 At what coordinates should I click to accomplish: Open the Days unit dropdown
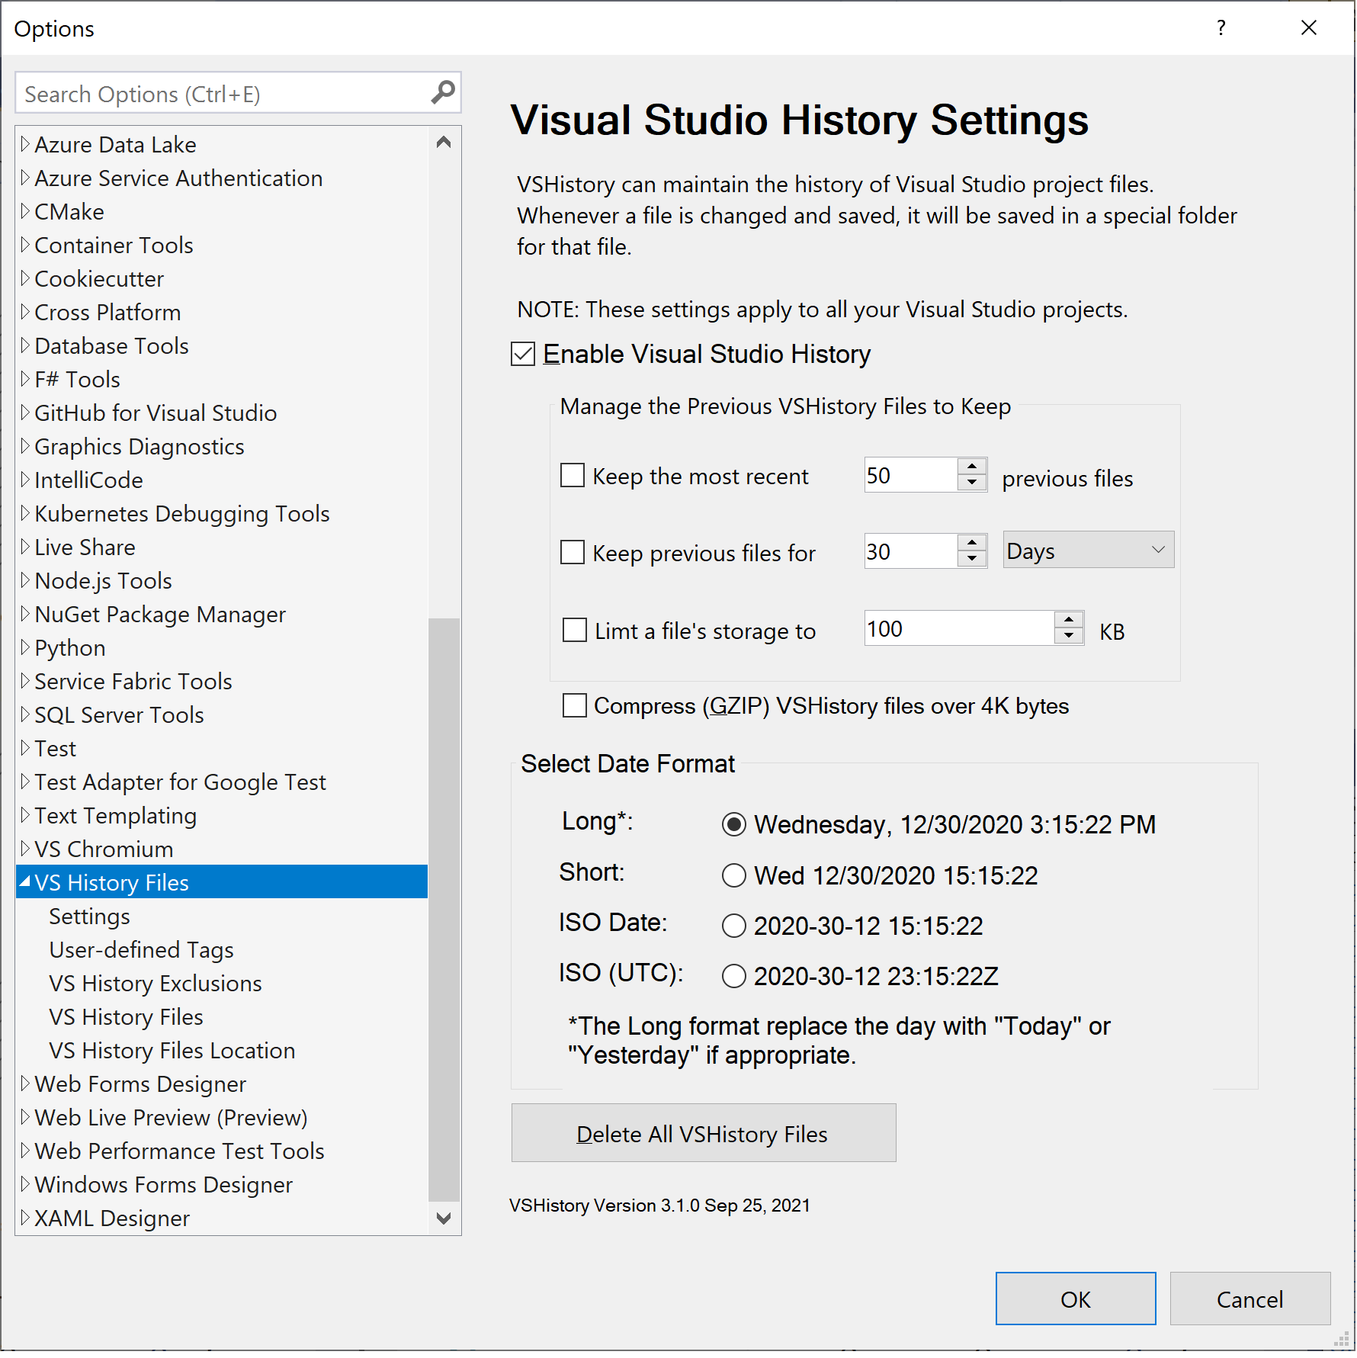pyautogui.click(x=1088, y=550)
